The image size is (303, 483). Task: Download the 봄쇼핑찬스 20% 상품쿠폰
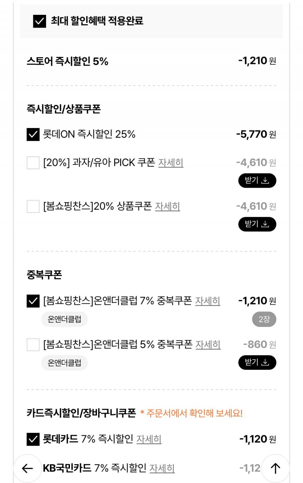(257, 224)
